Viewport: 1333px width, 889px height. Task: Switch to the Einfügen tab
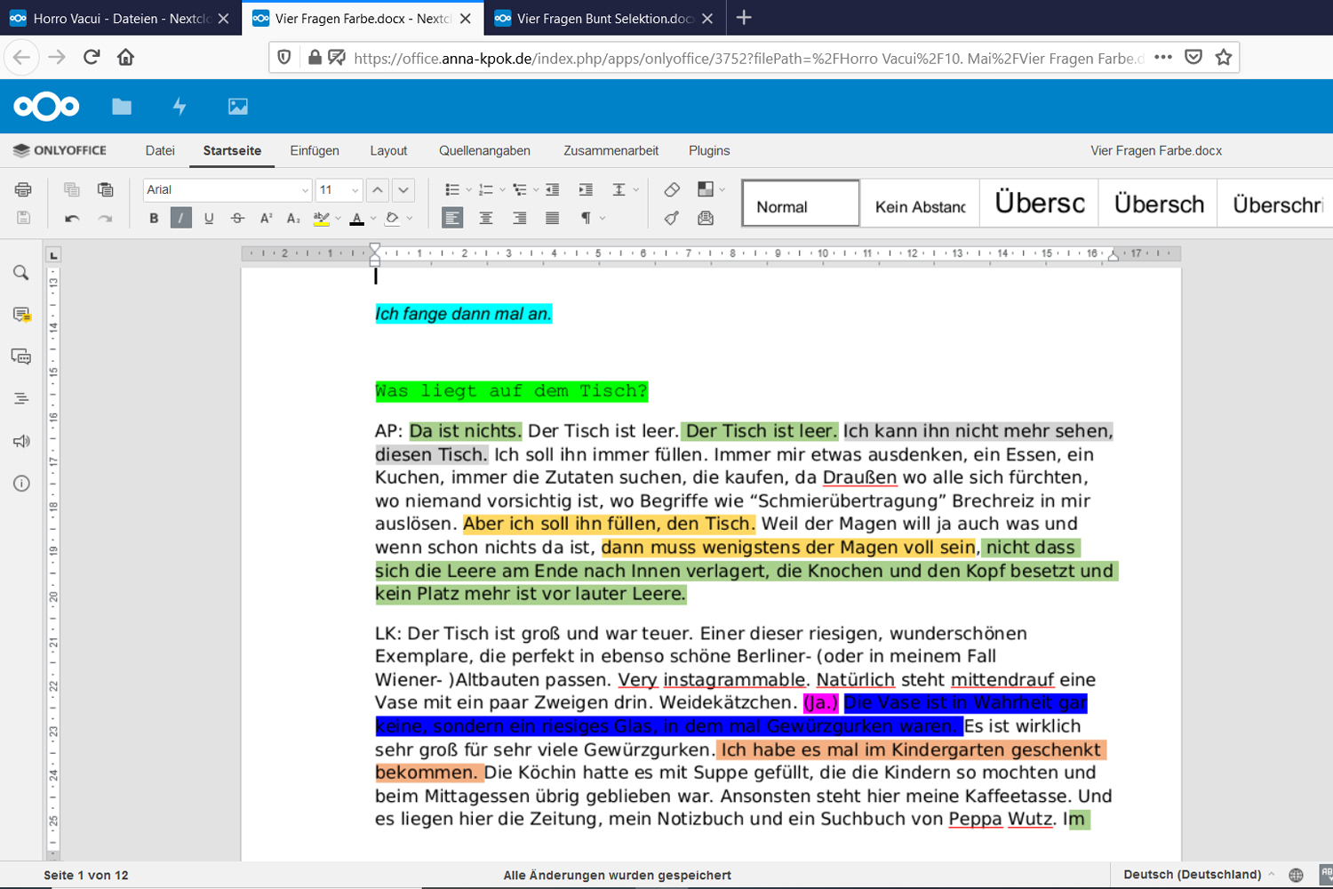coord(315,150)
